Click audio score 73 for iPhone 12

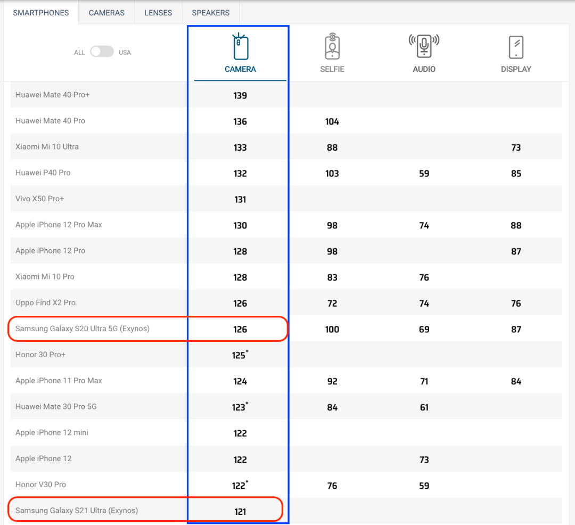424,460
